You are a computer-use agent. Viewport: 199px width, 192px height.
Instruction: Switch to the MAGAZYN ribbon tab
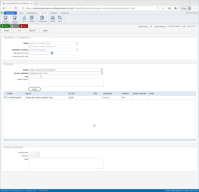pos(44,13)
